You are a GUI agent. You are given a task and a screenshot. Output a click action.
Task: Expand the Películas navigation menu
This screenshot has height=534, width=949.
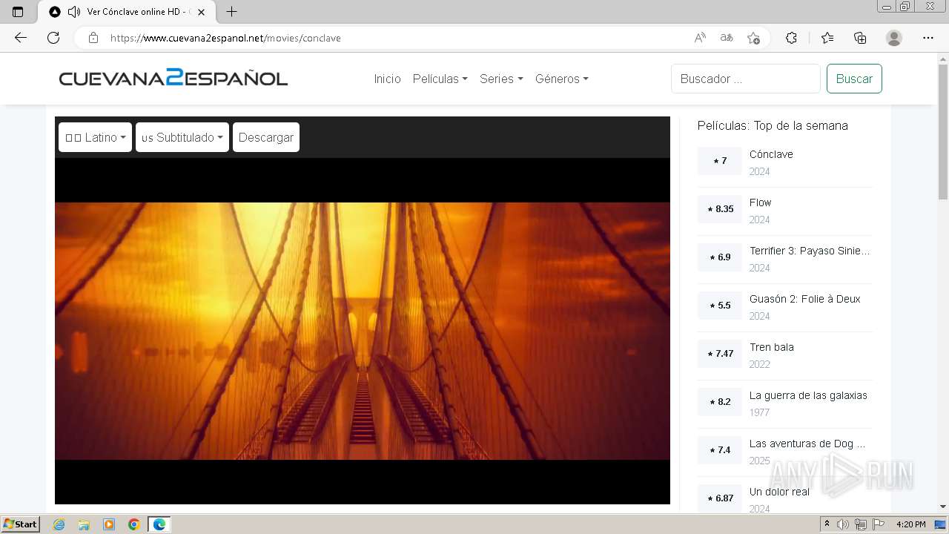(x=440, y=79)
